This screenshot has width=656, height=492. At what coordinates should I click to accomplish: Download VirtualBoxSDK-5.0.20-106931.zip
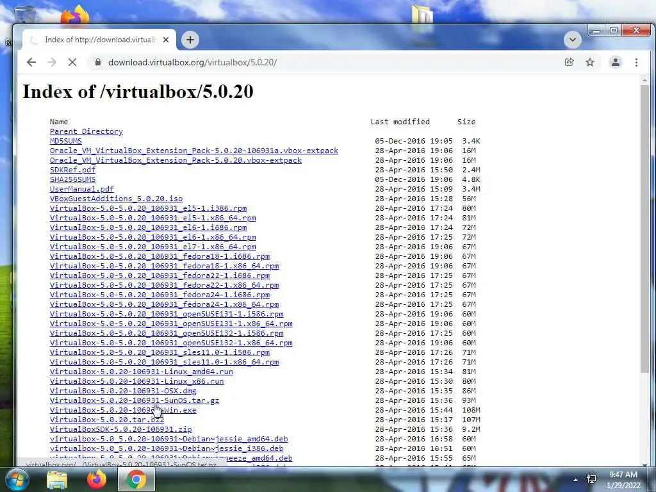pyautogui.click(x=121, y=430)
